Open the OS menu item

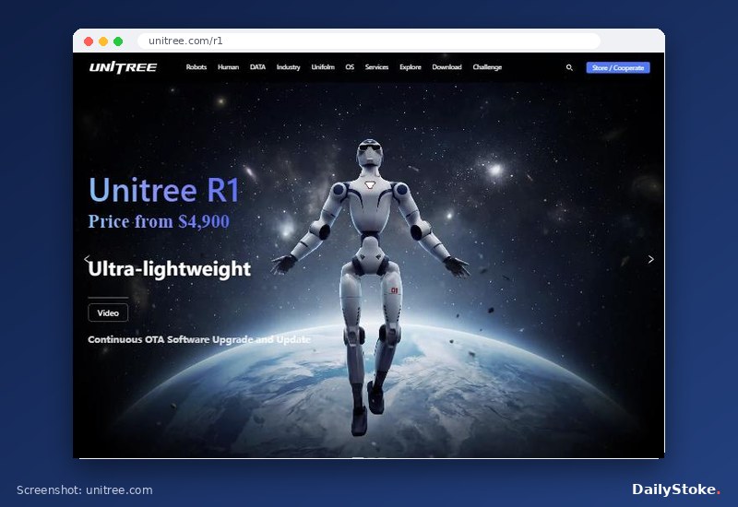(x=350, y=67)
